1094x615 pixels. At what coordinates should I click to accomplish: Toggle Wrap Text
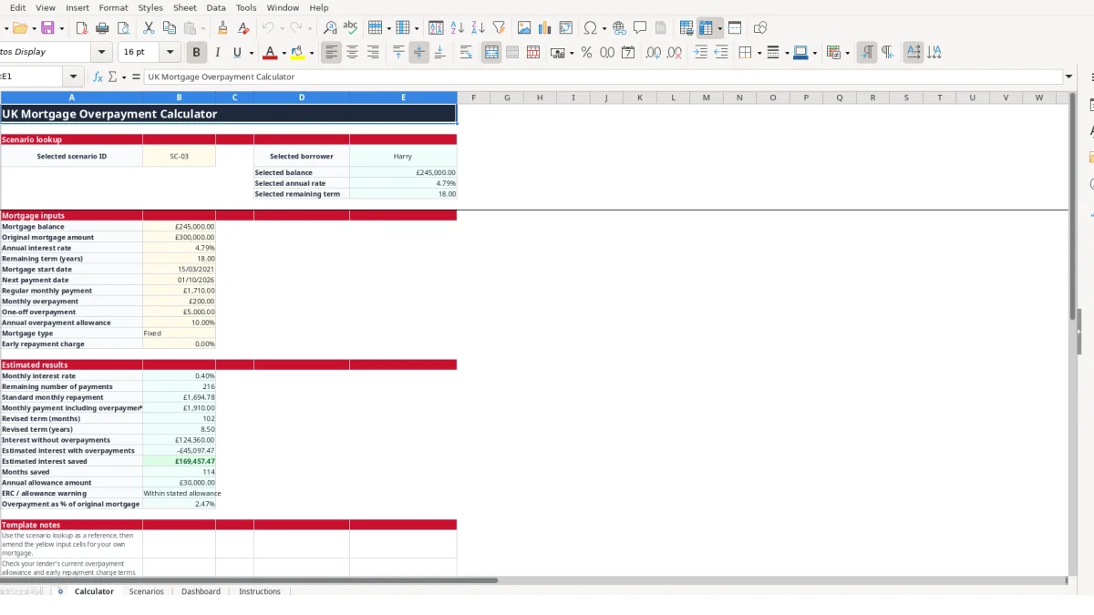(x=466, y=53)
